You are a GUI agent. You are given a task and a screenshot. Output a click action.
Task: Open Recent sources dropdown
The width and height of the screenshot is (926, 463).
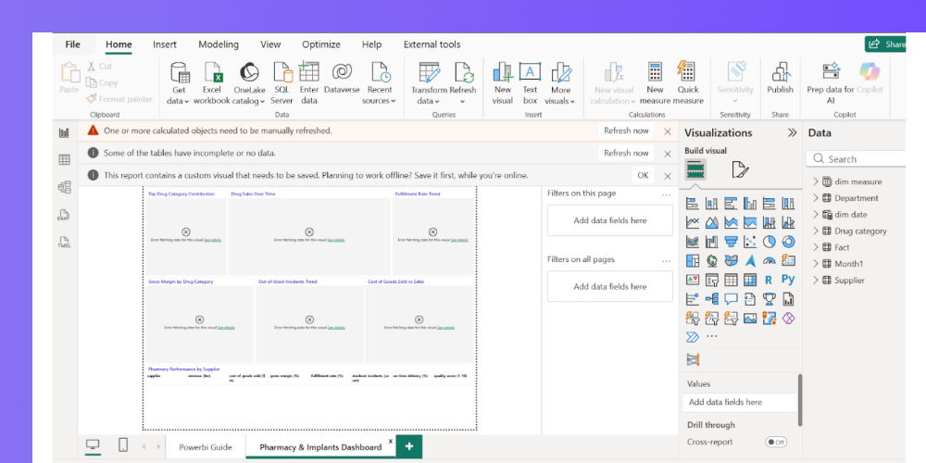tap(380, 83)
